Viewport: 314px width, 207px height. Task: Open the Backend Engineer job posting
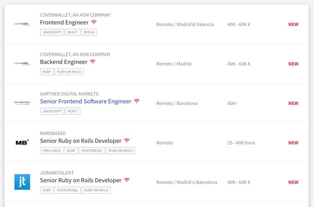pyautogui.click(x=63, y=62)
